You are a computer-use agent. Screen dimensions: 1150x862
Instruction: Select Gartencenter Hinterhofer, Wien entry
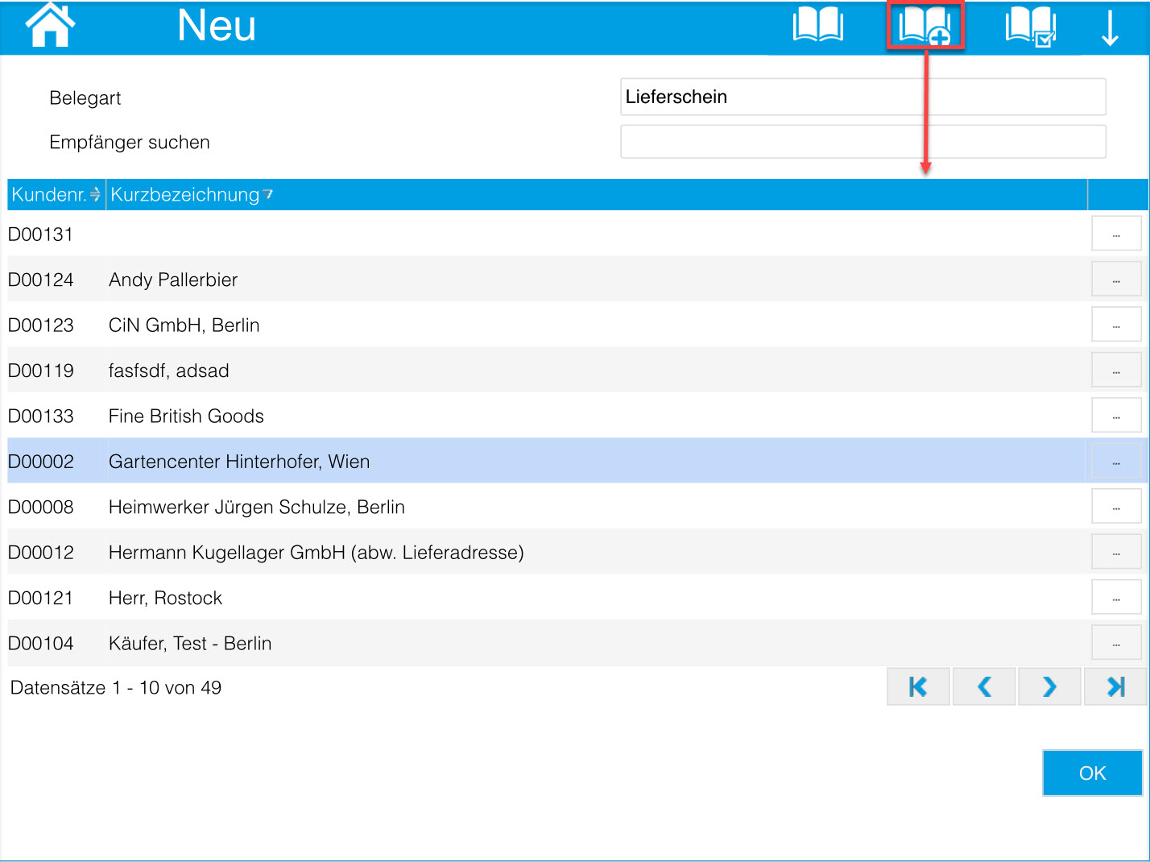click(239, 462)
